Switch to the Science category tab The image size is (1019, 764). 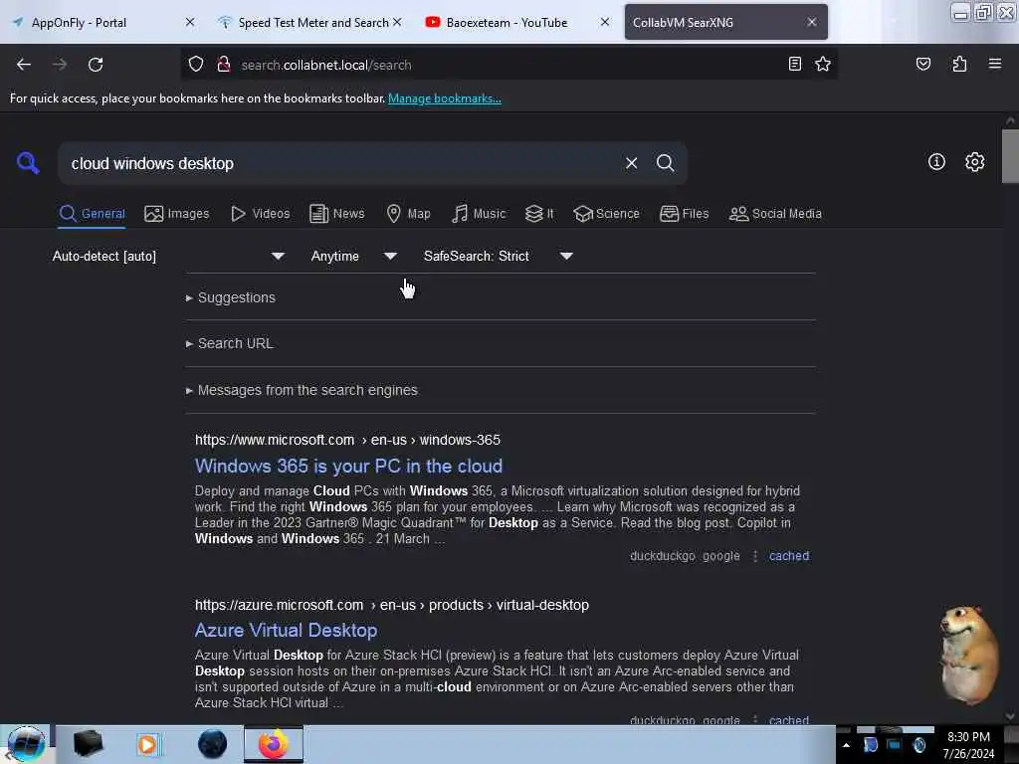tap(606, 214)
